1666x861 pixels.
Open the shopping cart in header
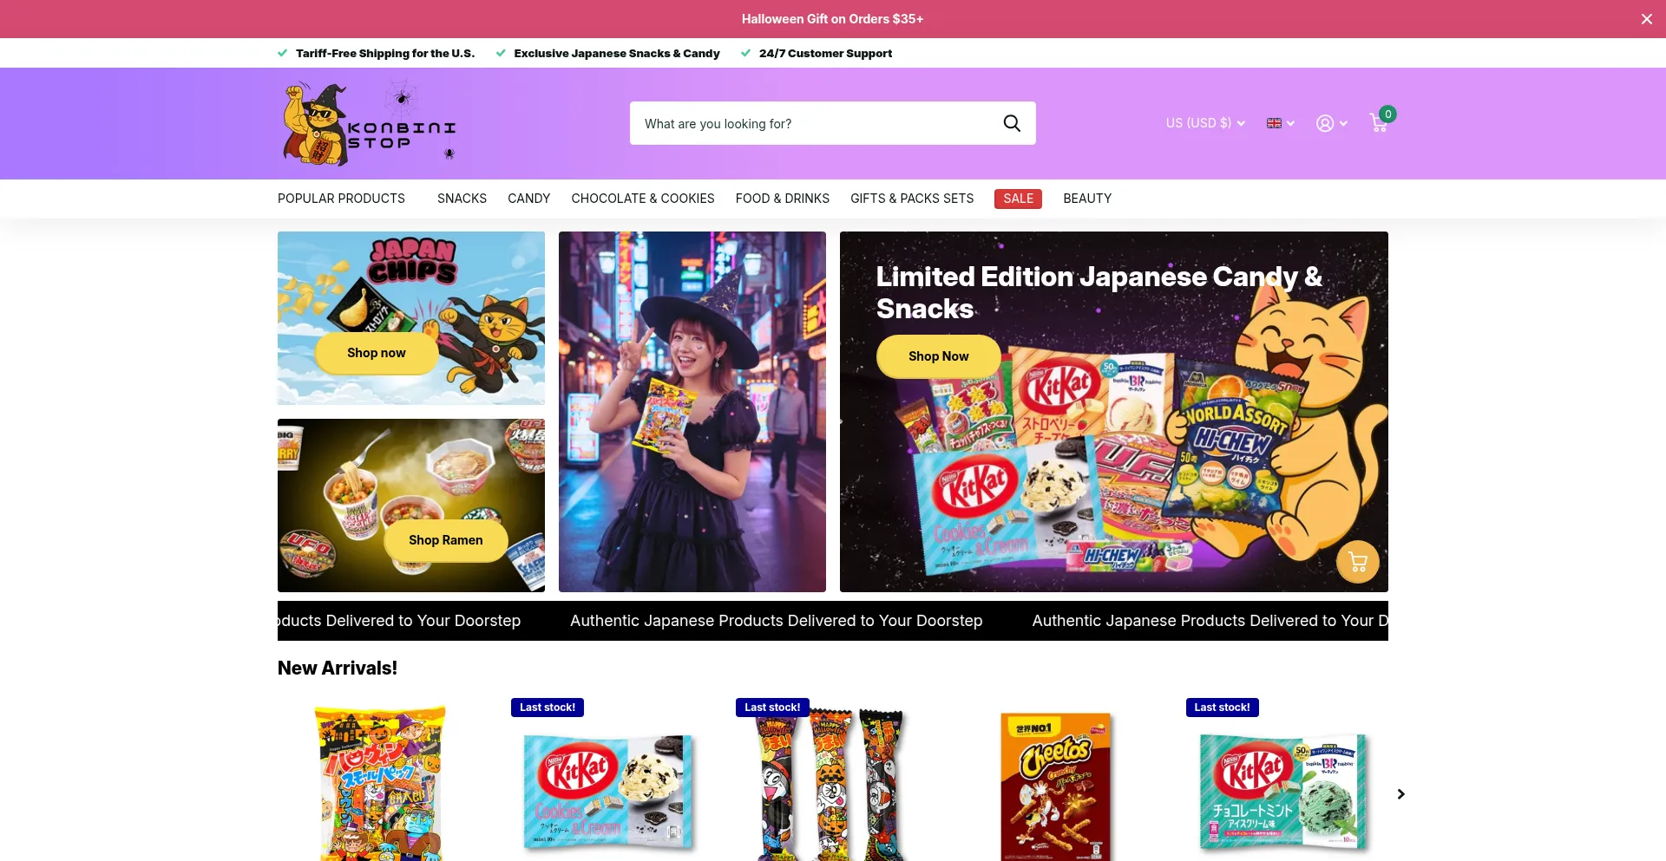pos(1380,122)
